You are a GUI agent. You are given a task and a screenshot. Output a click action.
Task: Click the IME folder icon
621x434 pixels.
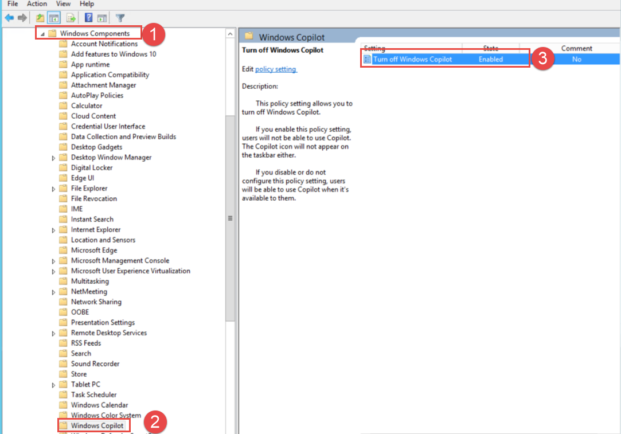tap(63, 209)
